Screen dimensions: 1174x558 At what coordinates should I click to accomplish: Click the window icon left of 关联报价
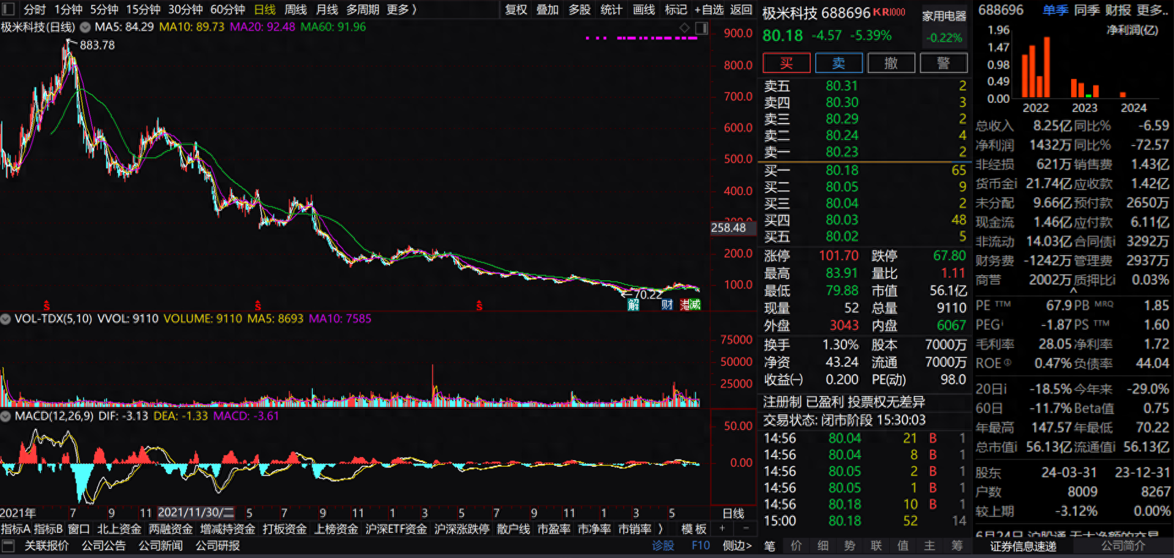[x=9, y=545]
